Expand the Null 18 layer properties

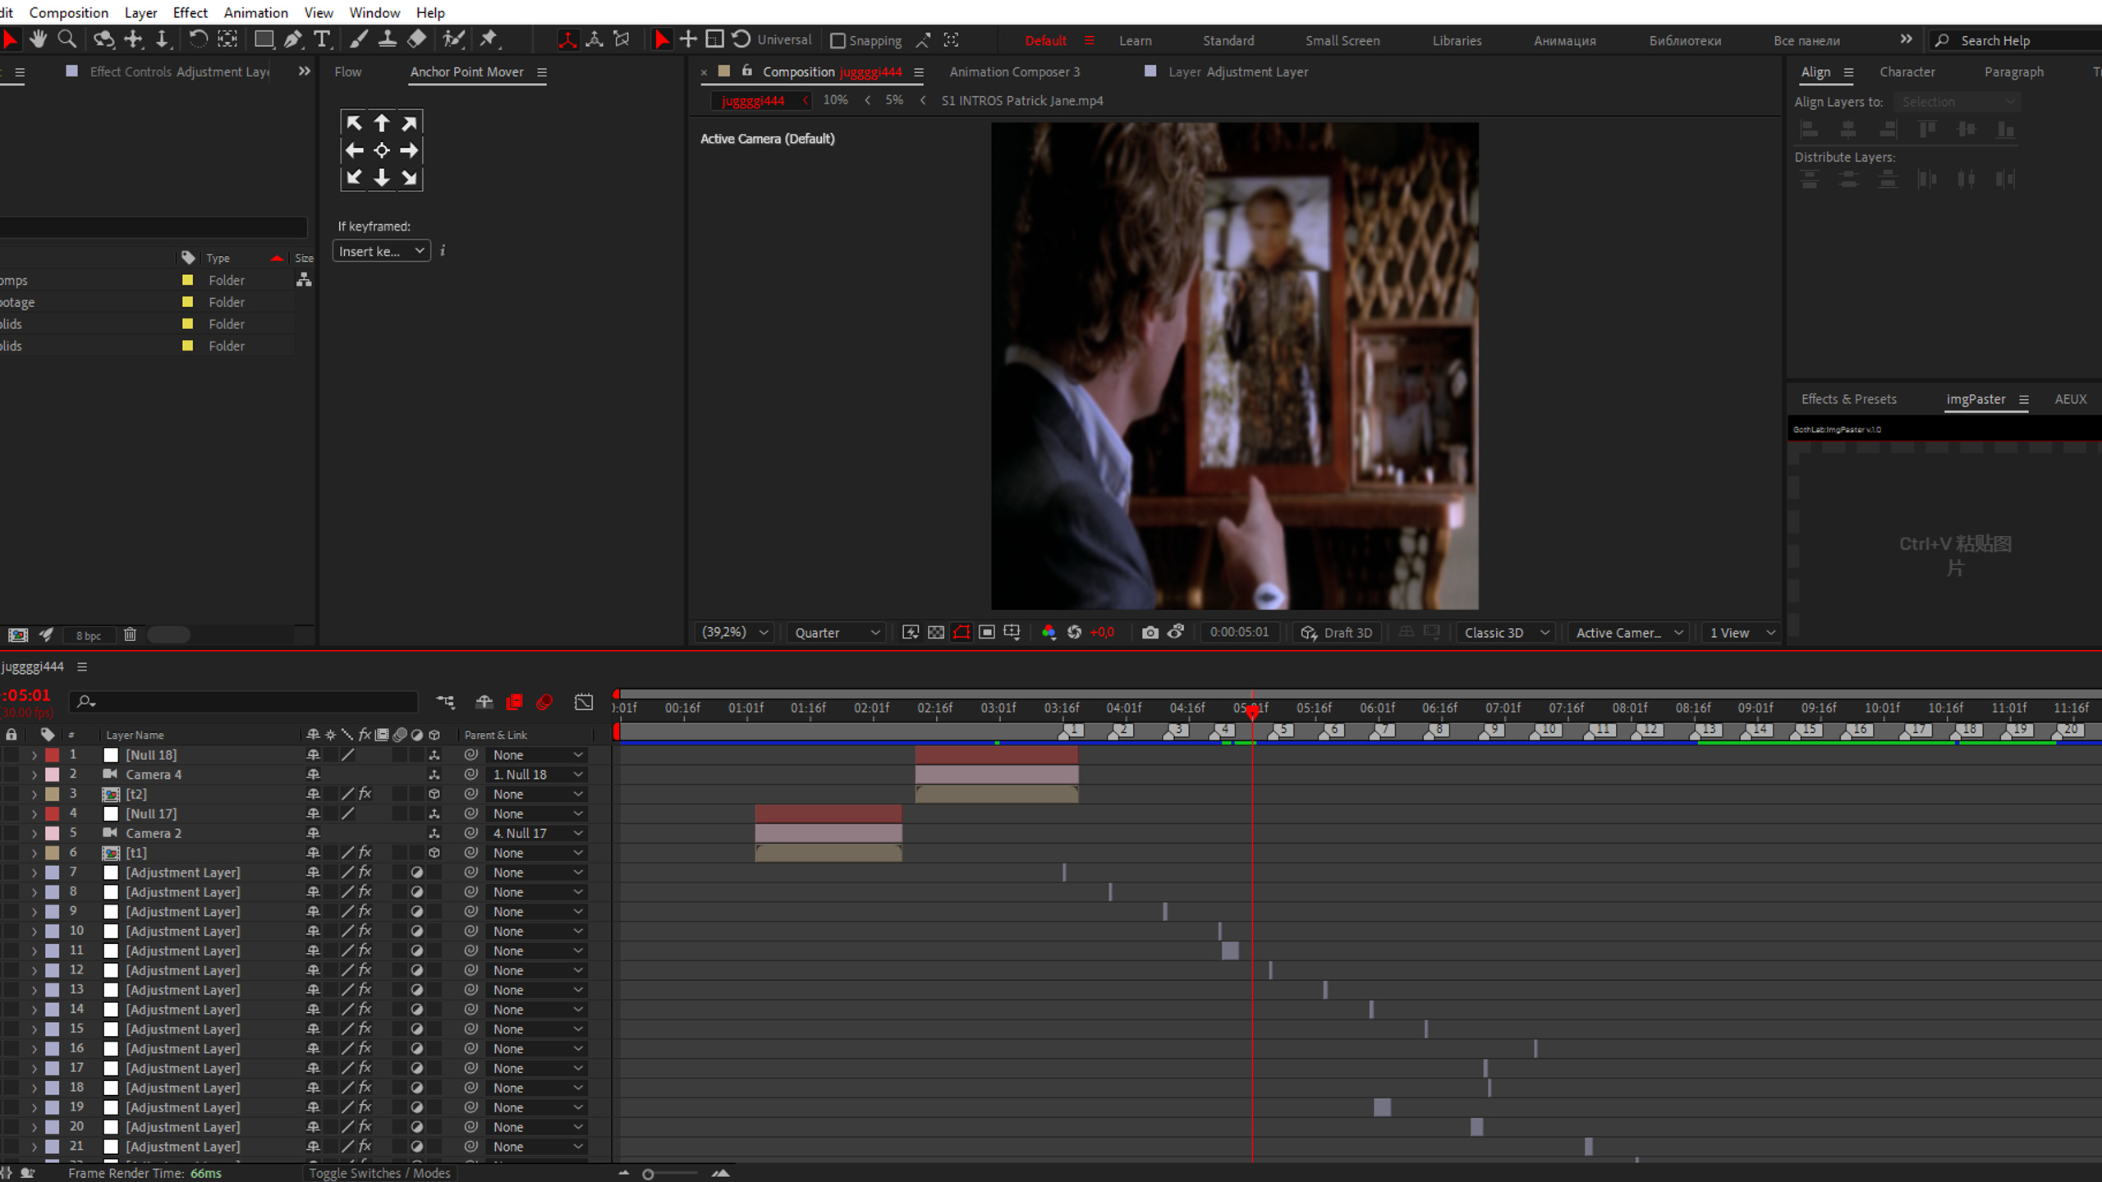(34, 755)
